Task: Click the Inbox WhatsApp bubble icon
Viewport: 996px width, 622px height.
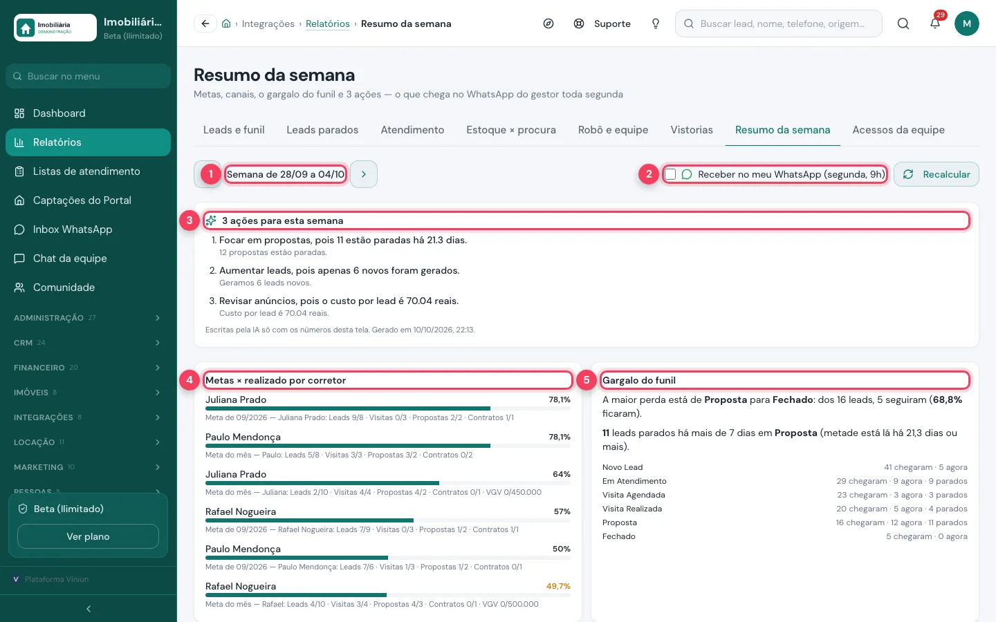Action: tap(19, 229)
